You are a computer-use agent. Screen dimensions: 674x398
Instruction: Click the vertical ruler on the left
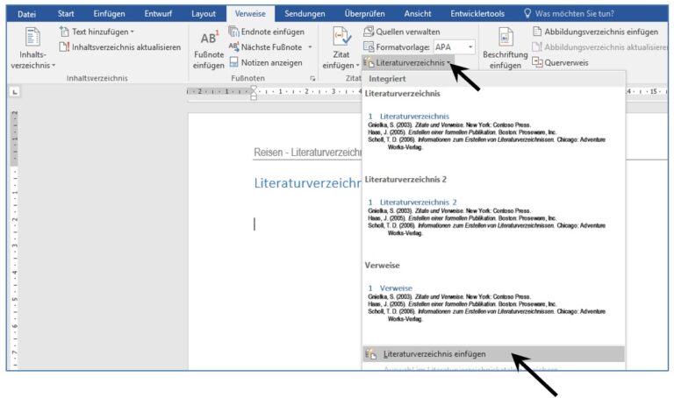point(15,238)
